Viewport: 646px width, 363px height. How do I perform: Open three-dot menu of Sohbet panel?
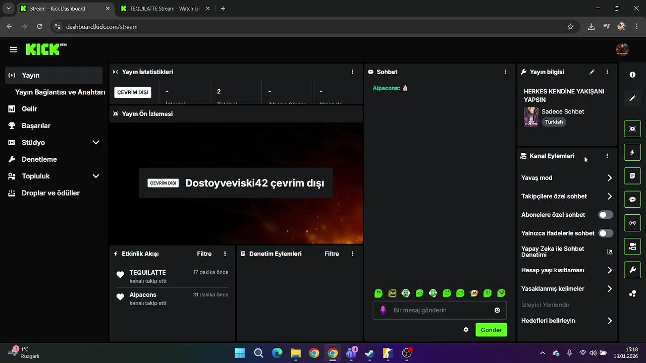505,72
